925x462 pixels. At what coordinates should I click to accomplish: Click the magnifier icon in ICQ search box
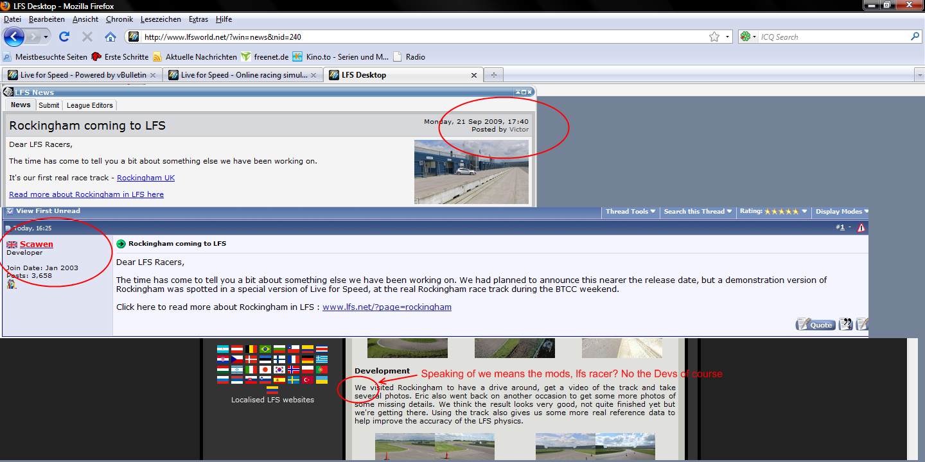(915, 37)
